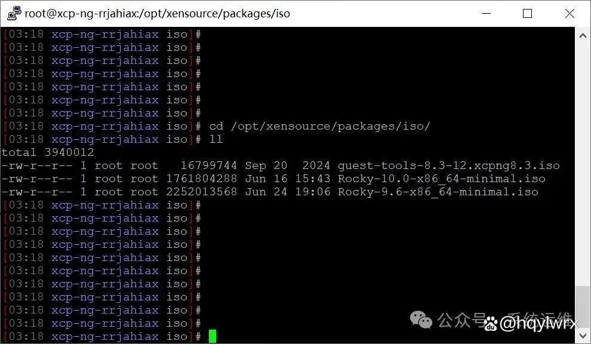The height and width of the screenshot is (344, 591).
Task: Click the 2252013568 file size
Action: coord(202,192)
